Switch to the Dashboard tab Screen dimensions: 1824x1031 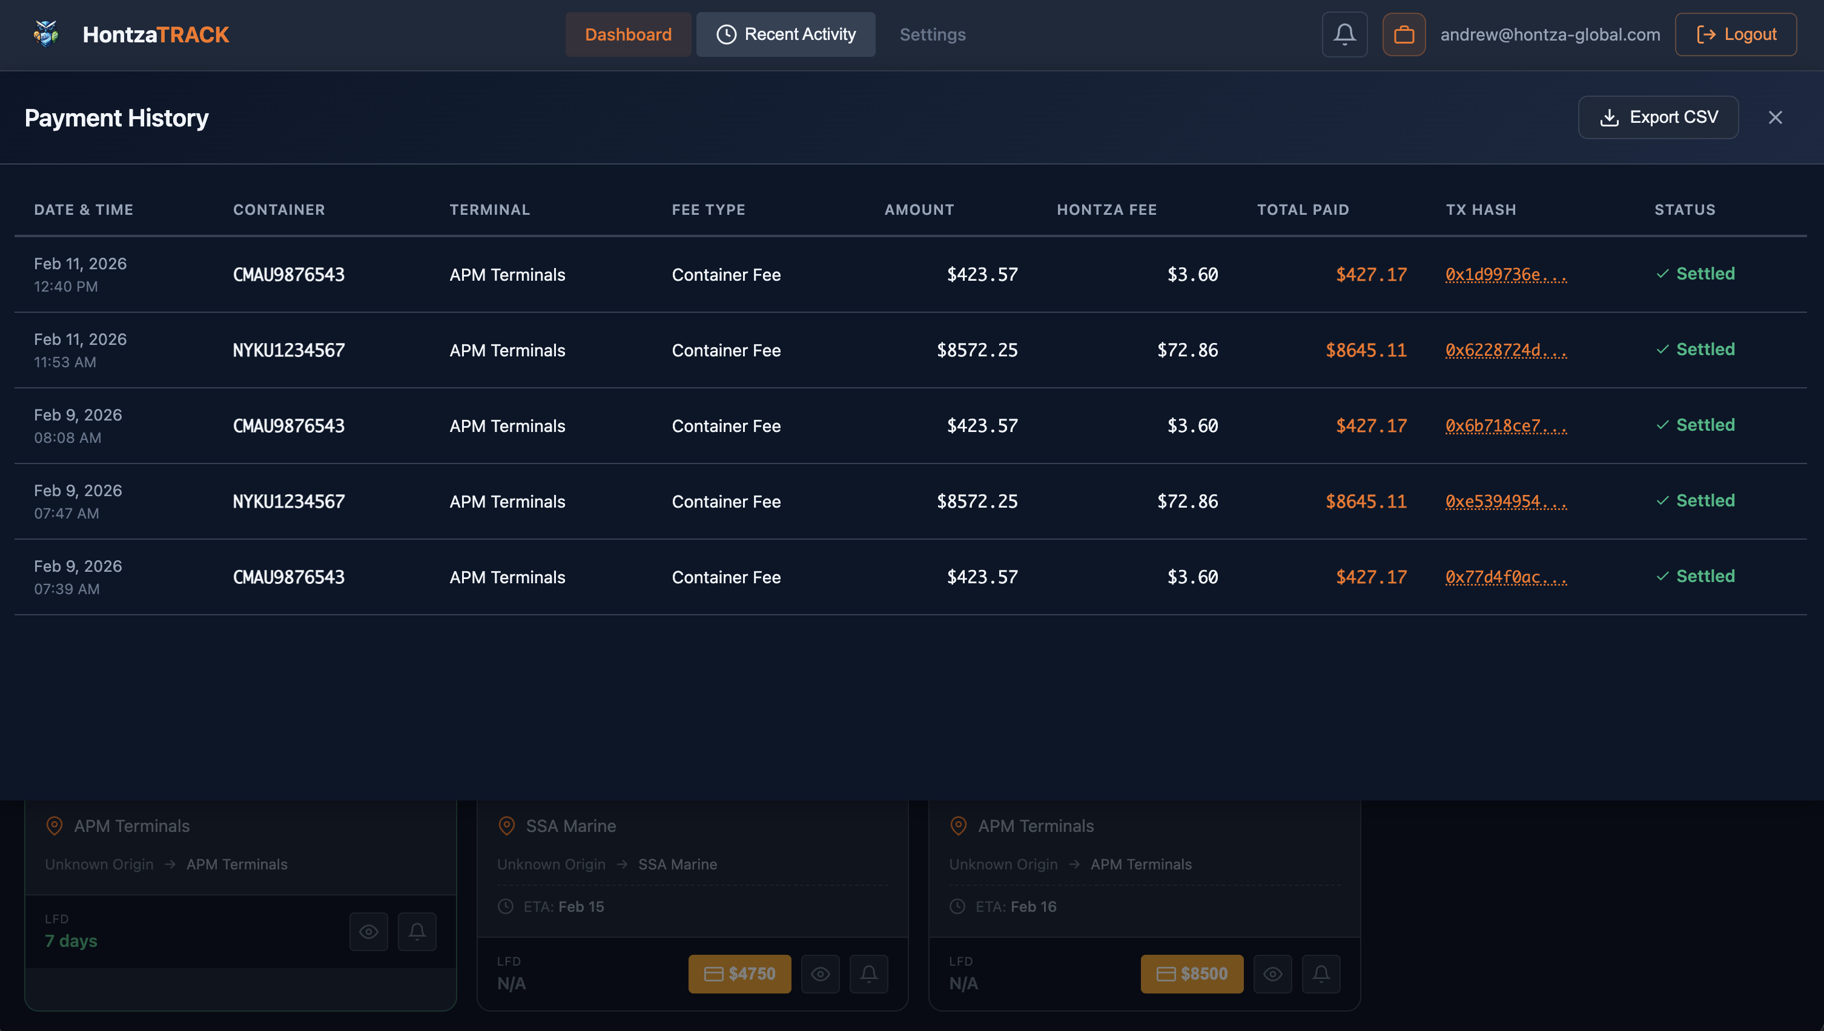click(628, 33)
